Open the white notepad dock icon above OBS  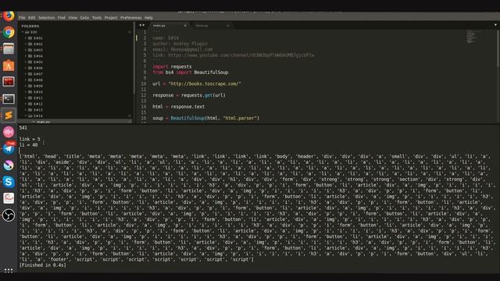pos(9,198)
